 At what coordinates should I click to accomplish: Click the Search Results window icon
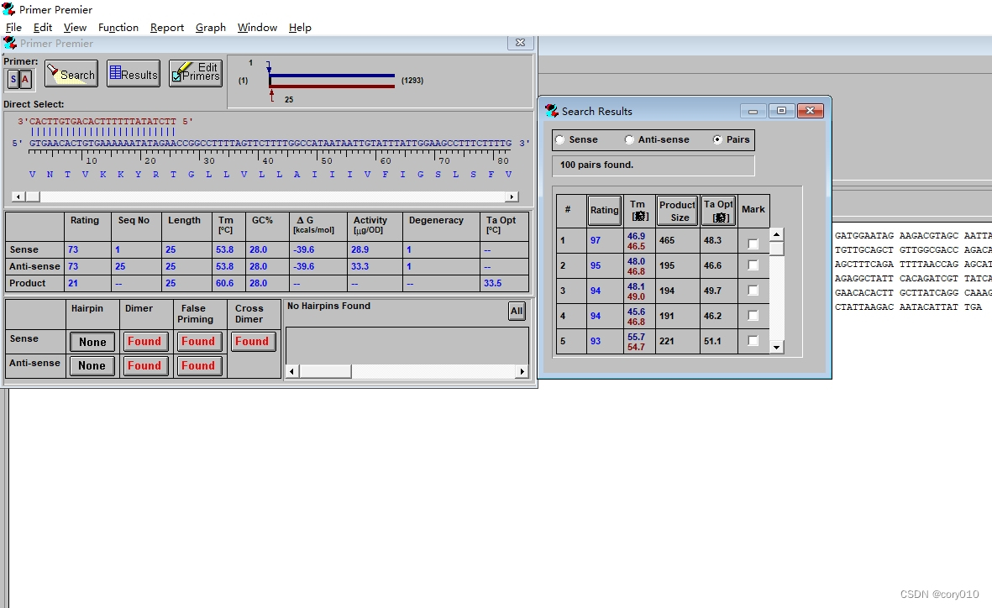[x=552, y=111]
